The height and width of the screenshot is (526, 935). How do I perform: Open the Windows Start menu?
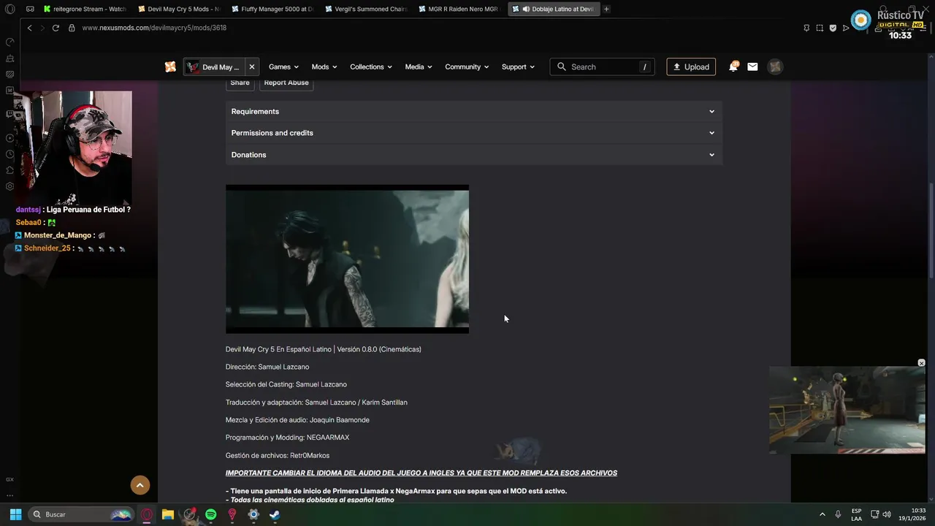[x=15, y=514]
